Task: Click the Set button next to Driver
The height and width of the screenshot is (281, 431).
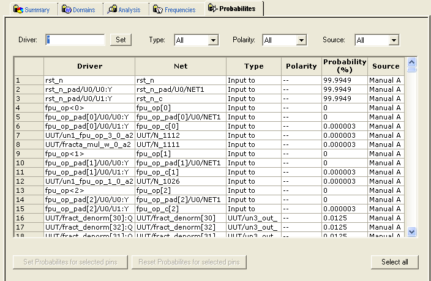Action: click(x=121, y=40)
